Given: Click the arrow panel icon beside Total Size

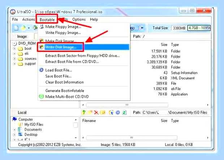Looking at the screenshot, I should (x=141, y=28).
